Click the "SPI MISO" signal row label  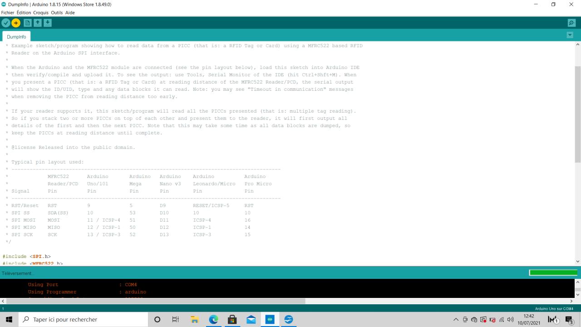point(24,228)
